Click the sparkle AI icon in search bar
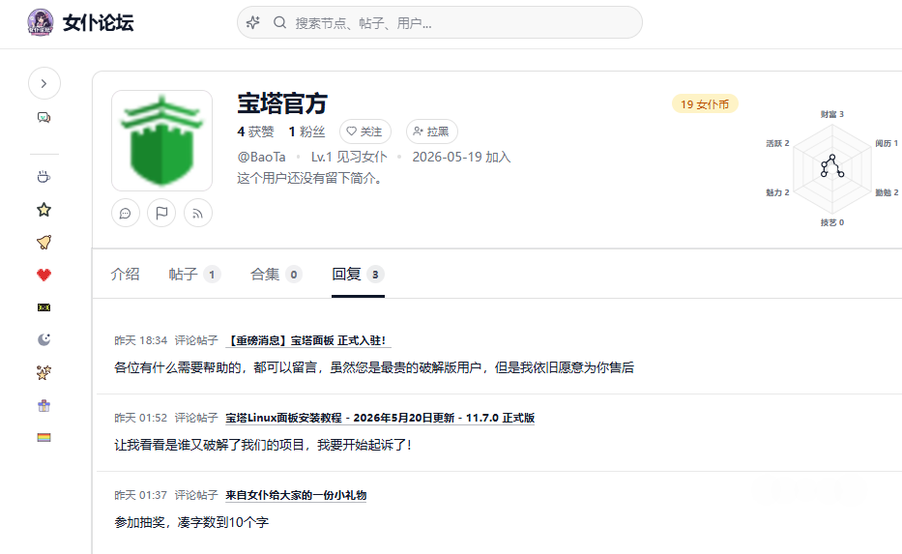This screenshot has width=902, height=554. [x=253, y=22]
